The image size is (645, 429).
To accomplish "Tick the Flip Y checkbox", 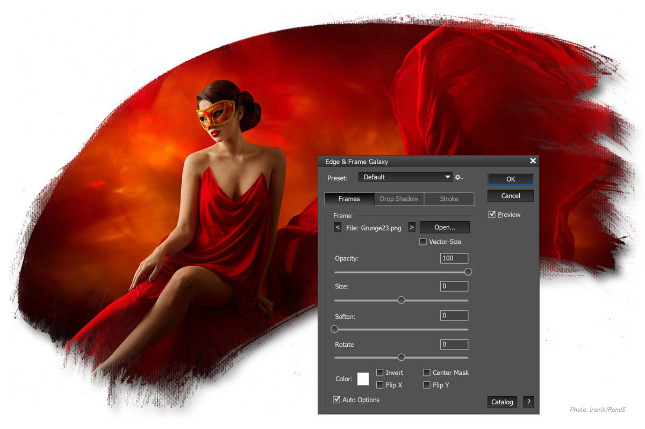I will point(427,385).
